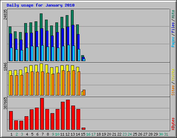
Task: Click day 9 on the date axis
Action: pos(53,134)
